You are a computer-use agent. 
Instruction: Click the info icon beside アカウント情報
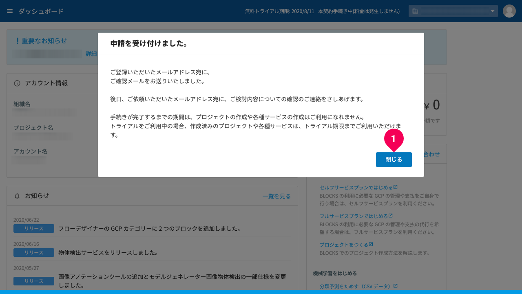coord(17,83)
